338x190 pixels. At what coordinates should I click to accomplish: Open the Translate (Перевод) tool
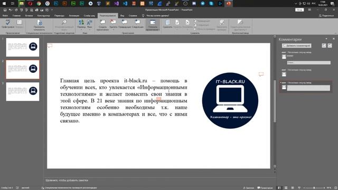click(x=81, y=24)
